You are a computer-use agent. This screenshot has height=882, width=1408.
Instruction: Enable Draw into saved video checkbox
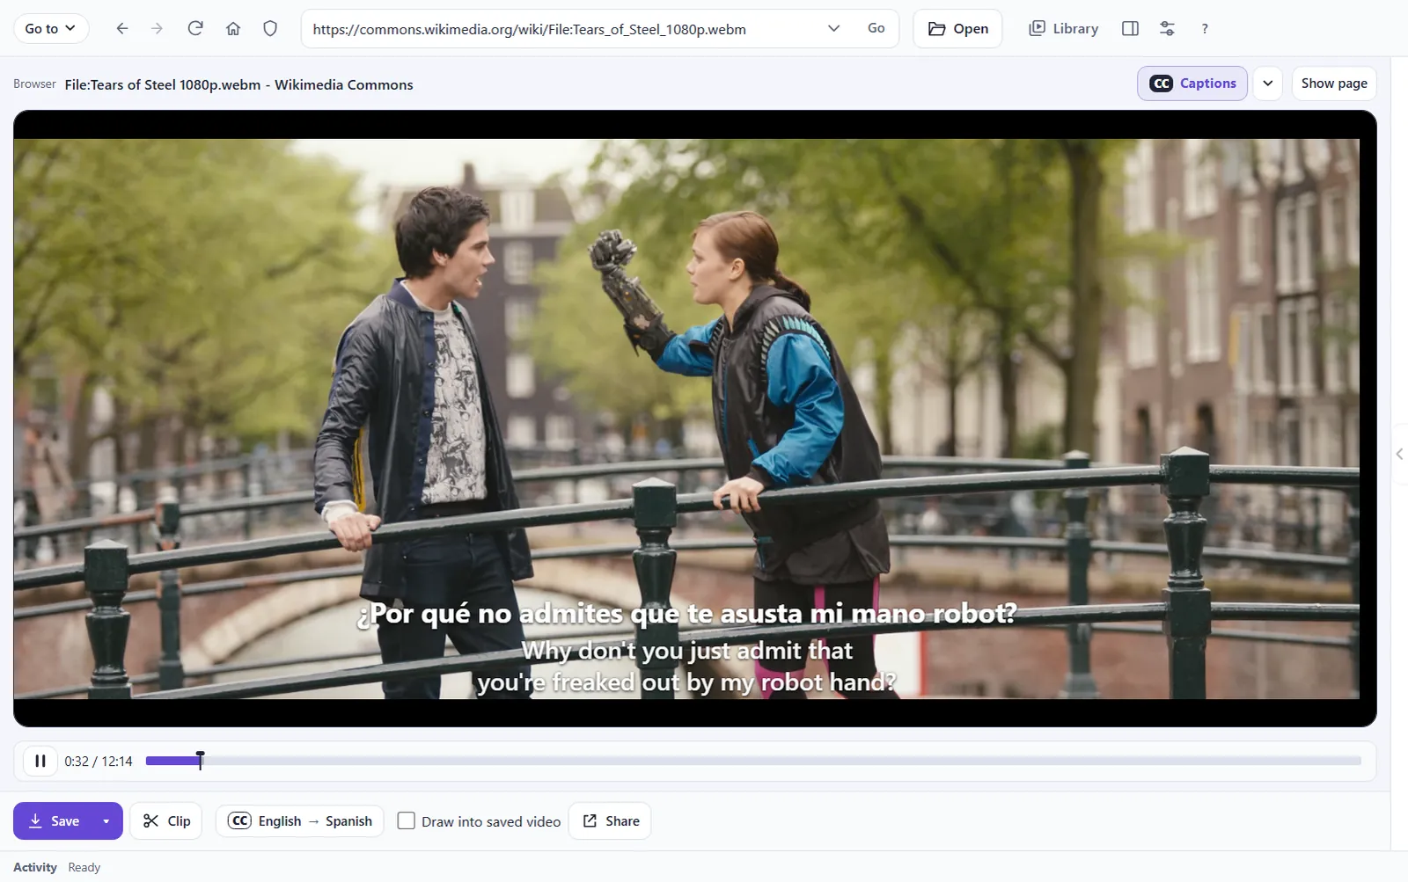407,820
